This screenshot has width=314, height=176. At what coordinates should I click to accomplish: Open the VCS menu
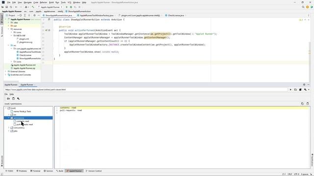pyautogui.click(x=69, y=2)
